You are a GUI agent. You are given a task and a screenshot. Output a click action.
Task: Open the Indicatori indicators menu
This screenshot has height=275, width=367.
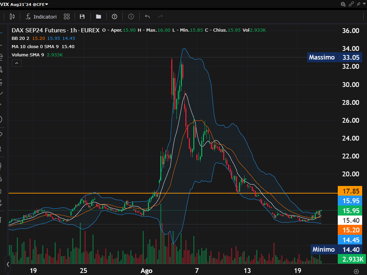[x=41, y=16]
